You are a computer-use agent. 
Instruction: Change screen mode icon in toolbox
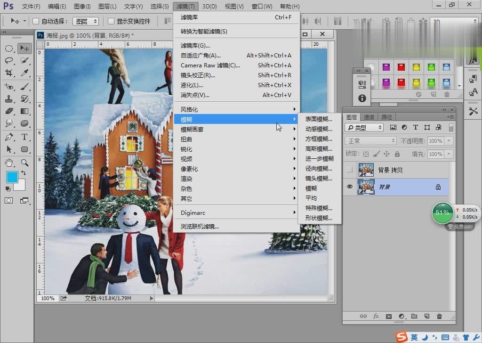[x=24, y=201]
